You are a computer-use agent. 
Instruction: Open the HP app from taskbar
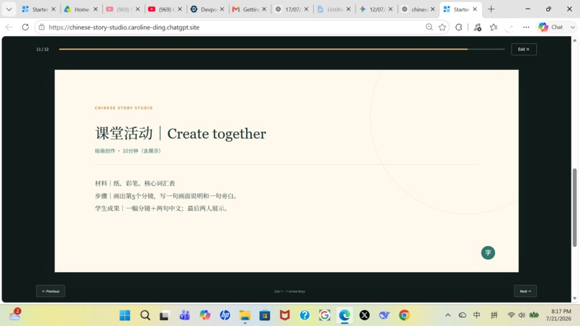[225, 315]
